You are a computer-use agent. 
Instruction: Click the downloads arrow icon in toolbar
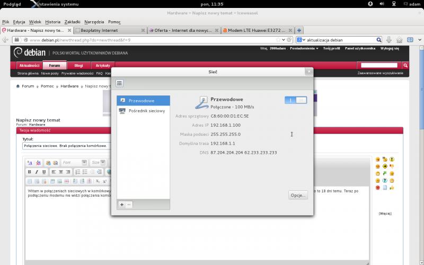388,40
